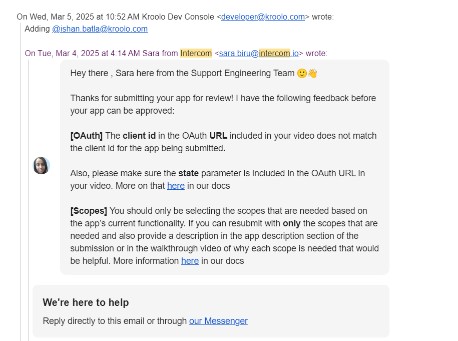
Task: Click the waving hand emoji
Action: (312, 73)
